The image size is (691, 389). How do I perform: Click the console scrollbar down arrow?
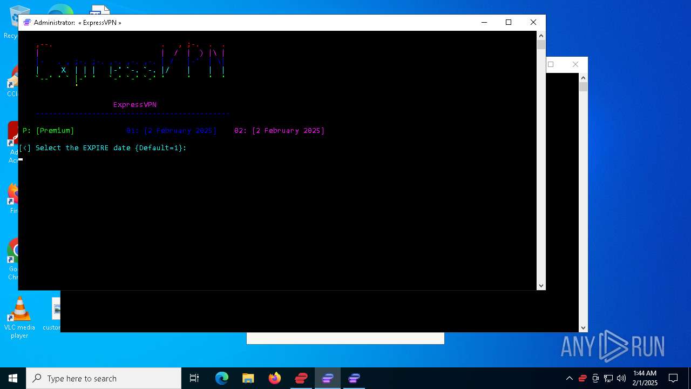(541, 286)
